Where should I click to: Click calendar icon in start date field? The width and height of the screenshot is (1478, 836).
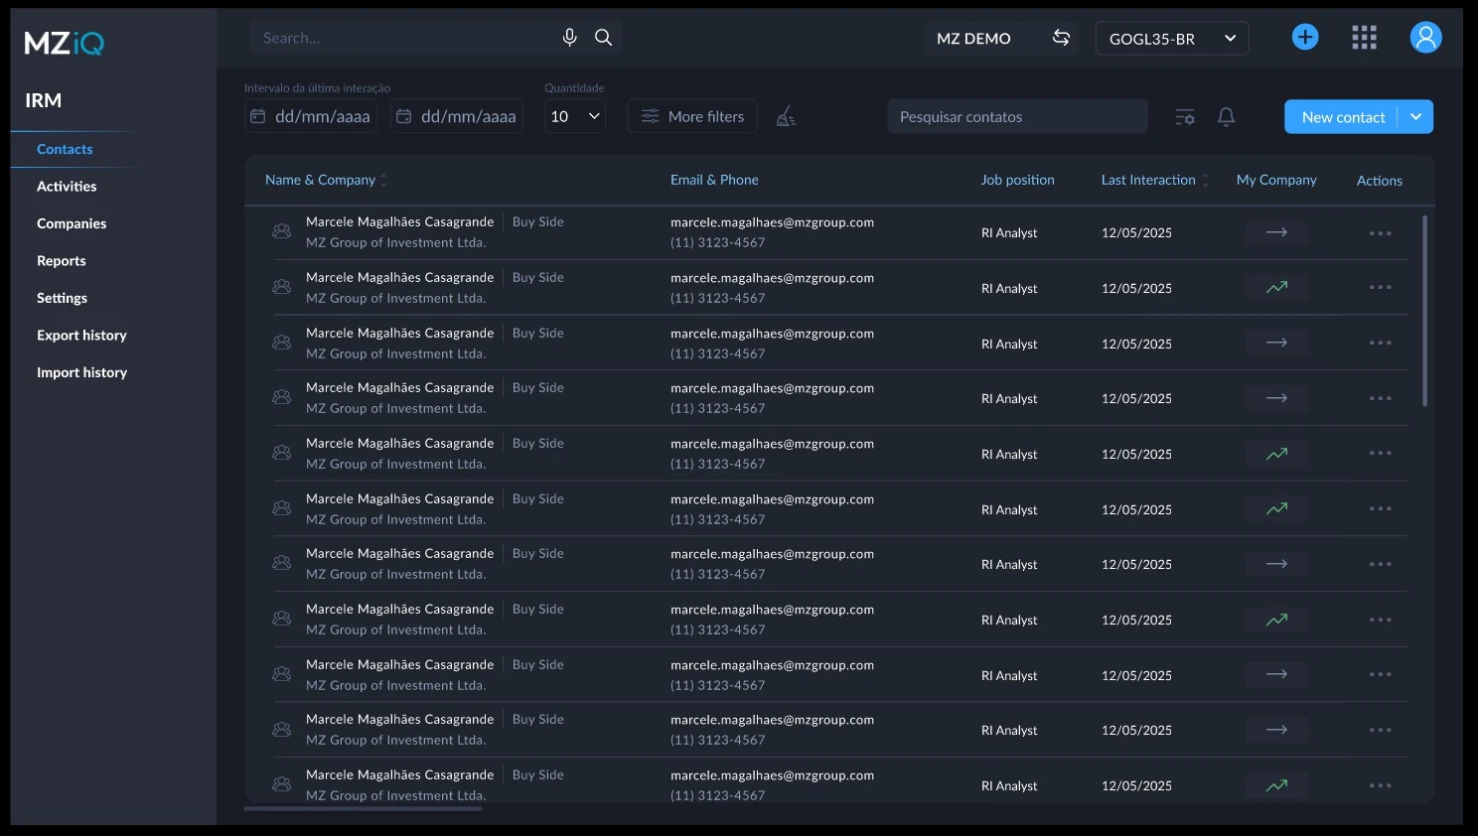point(258,116)
